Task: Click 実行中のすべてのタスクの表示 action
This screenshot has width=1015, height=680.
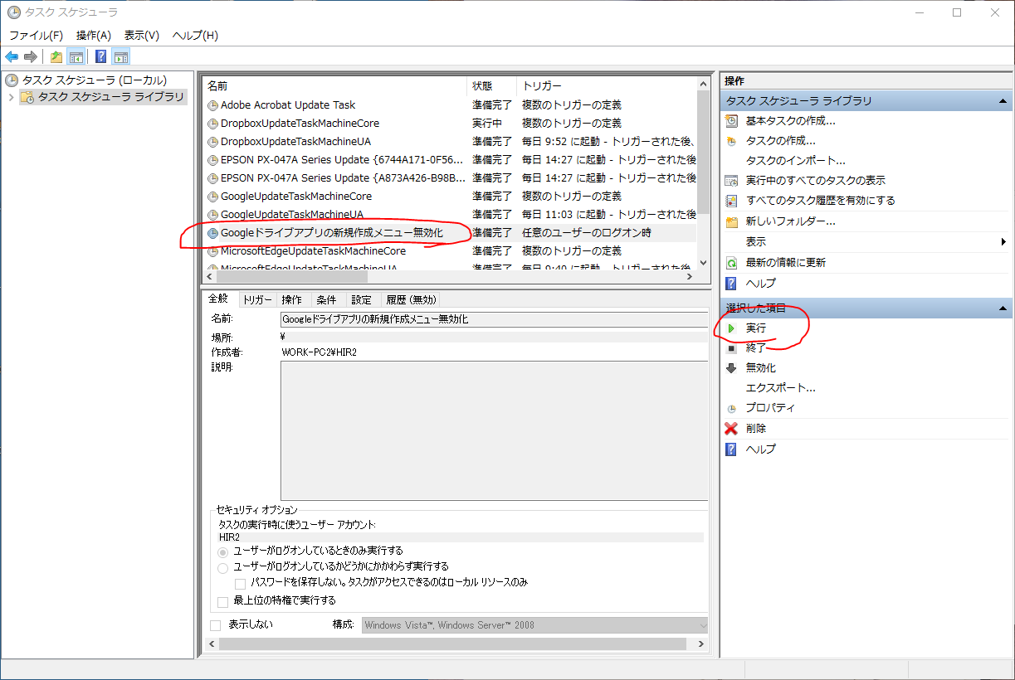Action: [815, 180]
